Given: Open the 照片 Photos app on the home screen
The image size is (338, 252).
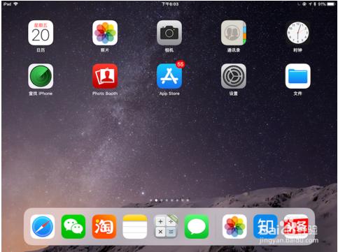Looking at the screenshot, I should pos(105,33).
